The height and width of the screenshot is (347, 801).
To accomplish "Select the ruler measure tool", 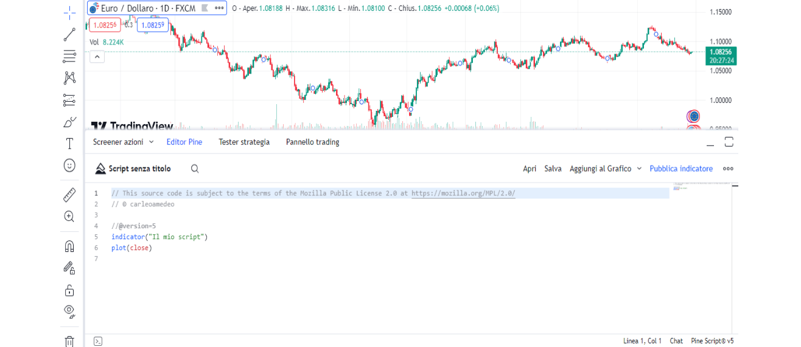I will pyautogui.click(x=69, y=195).
